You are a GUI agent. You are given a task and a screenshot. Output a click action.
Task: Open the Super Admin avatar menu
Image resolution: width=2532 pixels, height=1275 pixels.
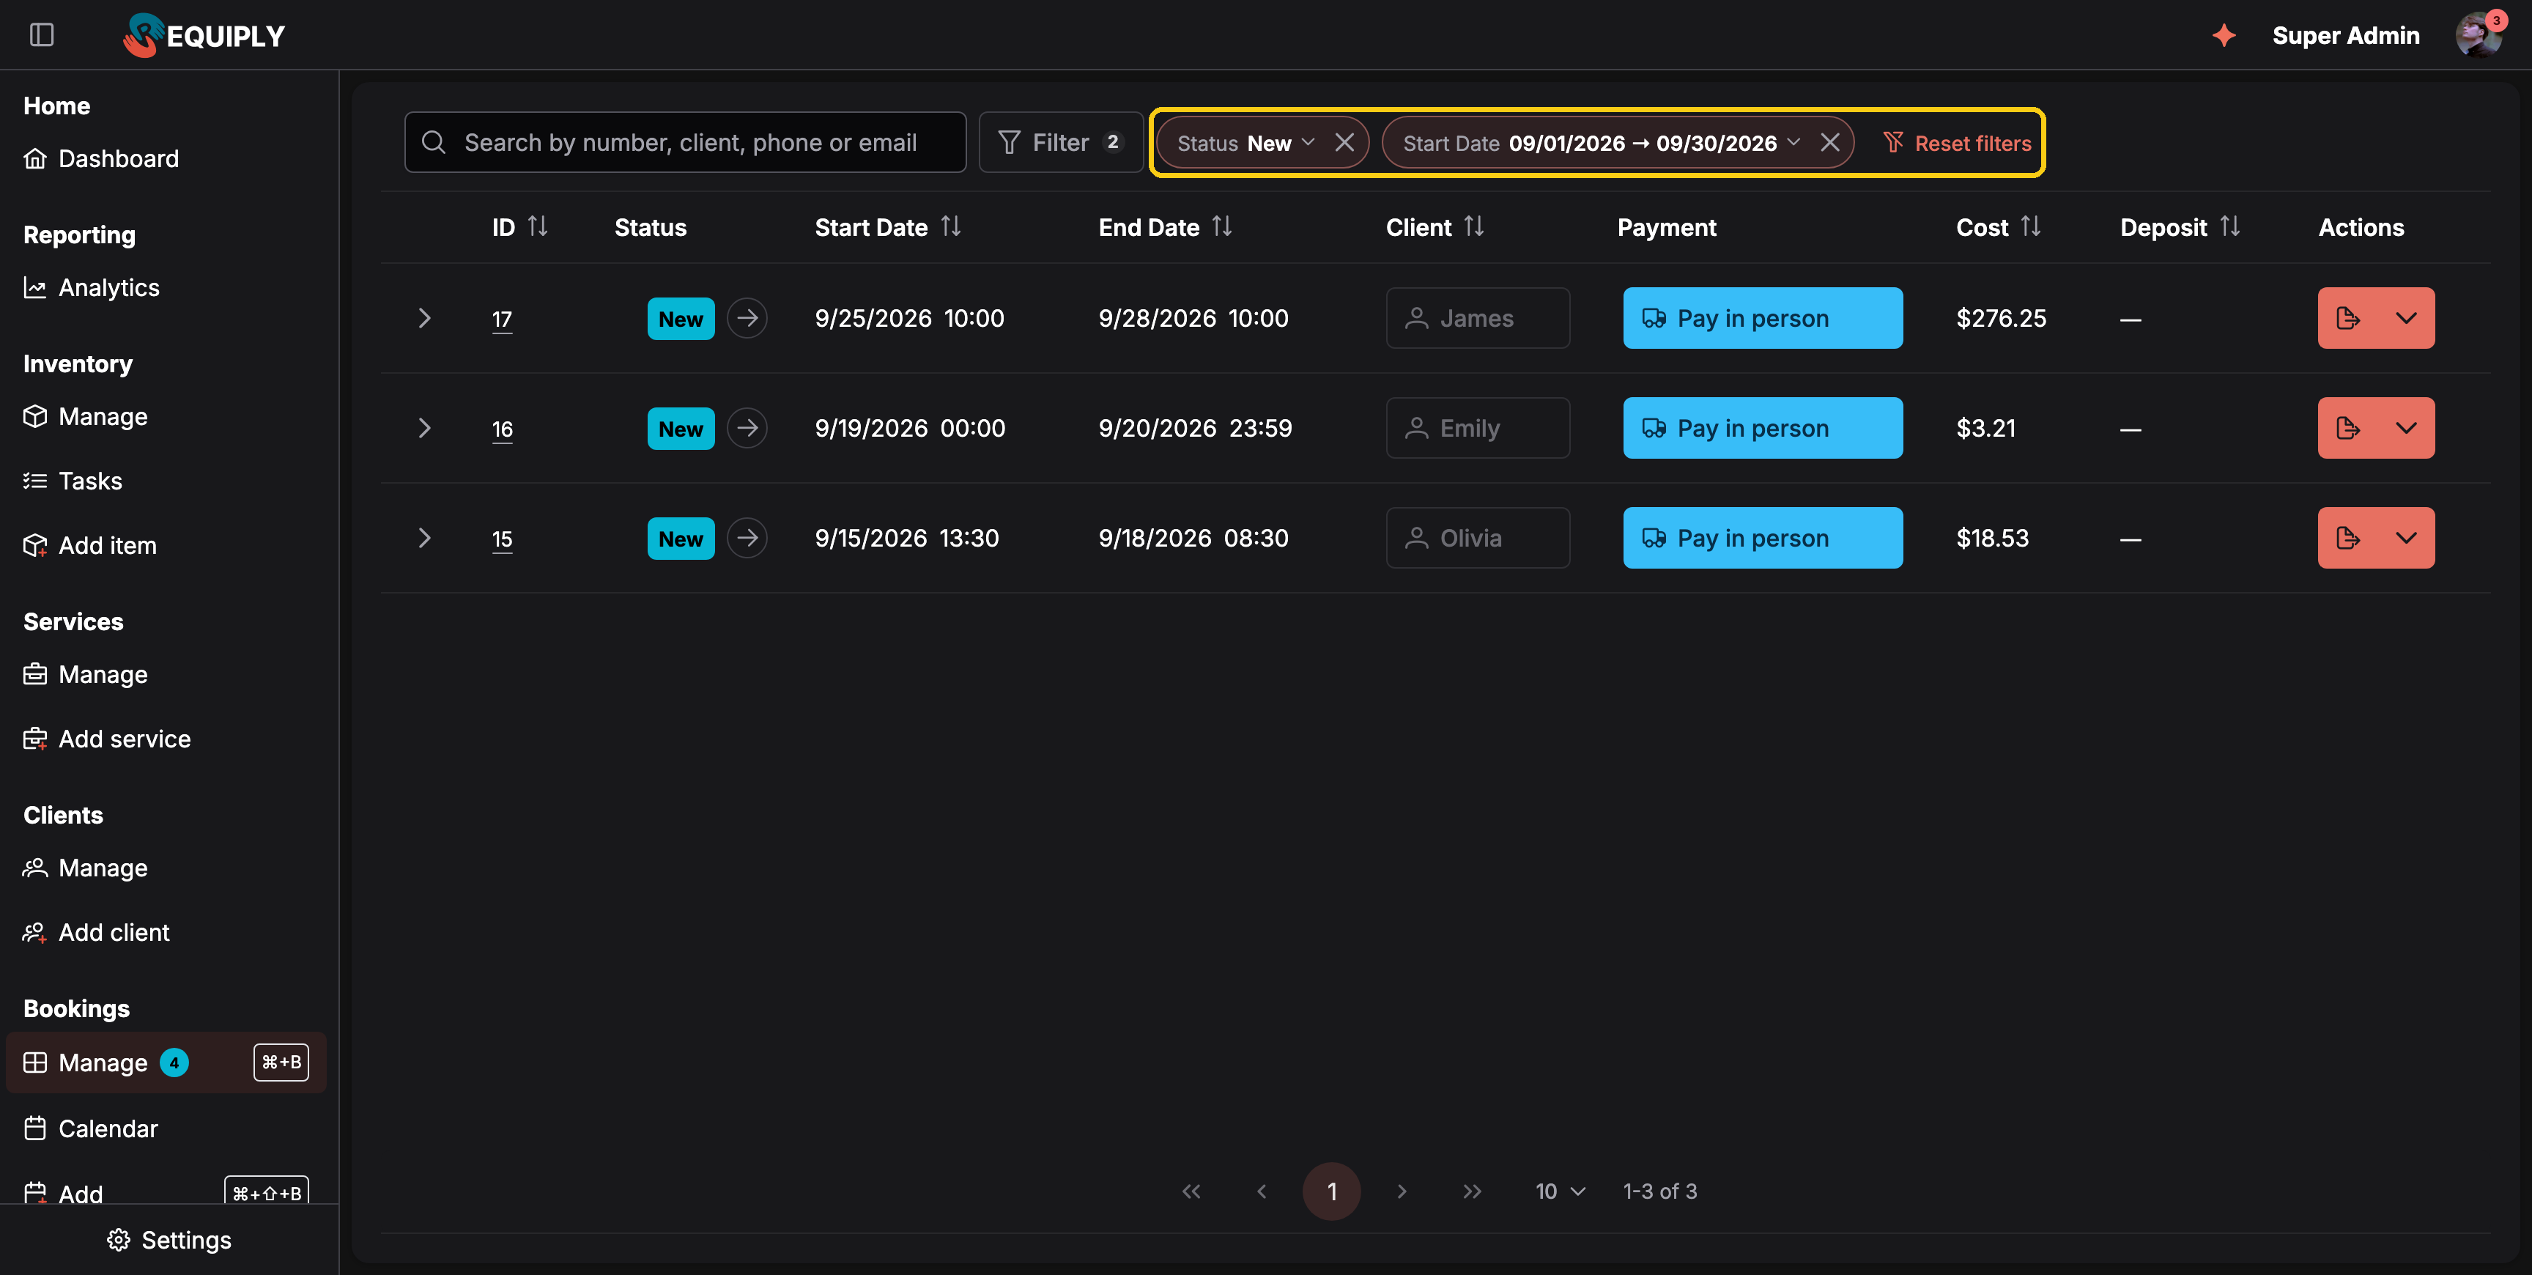click(2478, 35)
